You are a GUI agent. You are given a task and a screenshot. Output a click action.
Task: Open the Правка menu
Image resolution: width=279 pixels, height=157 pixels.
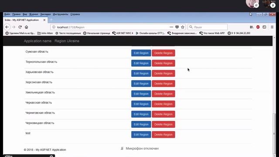17,14
